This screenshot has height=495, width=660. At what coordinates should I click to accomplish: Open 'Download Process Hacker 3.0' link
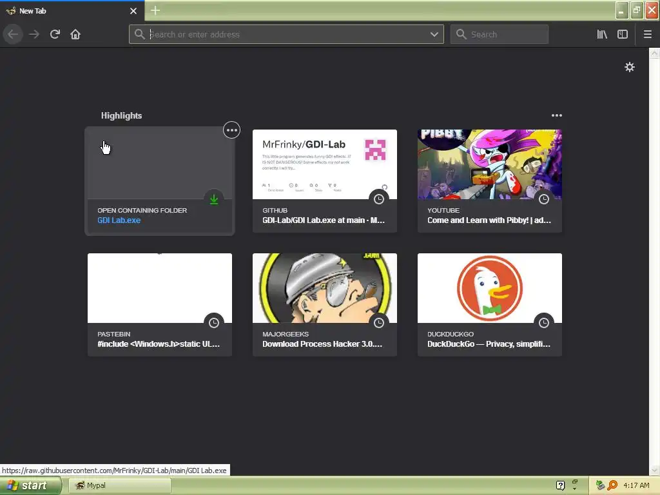pyautogui.click(x=322, y=344)
